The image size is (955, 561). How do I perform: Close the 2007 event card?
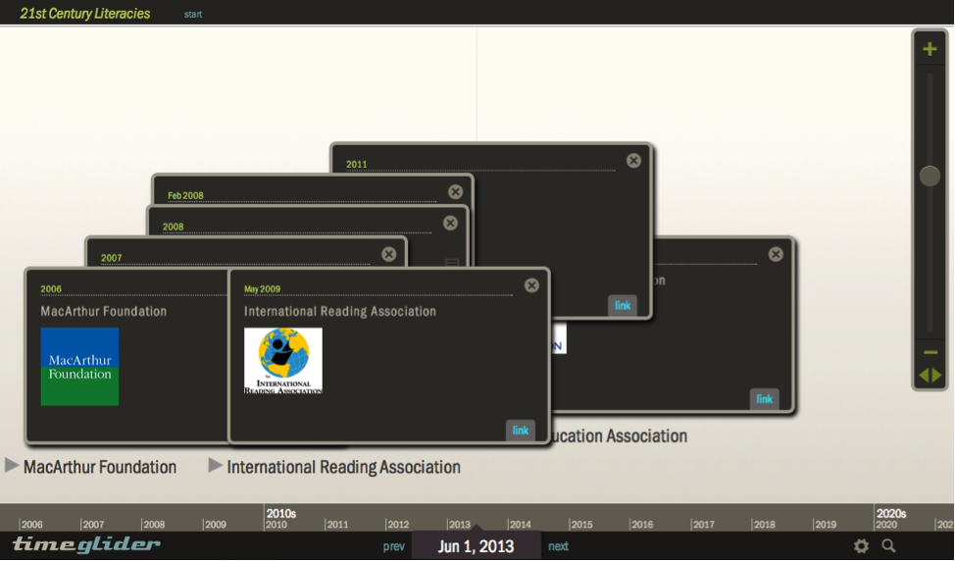[x=388, y=254]
